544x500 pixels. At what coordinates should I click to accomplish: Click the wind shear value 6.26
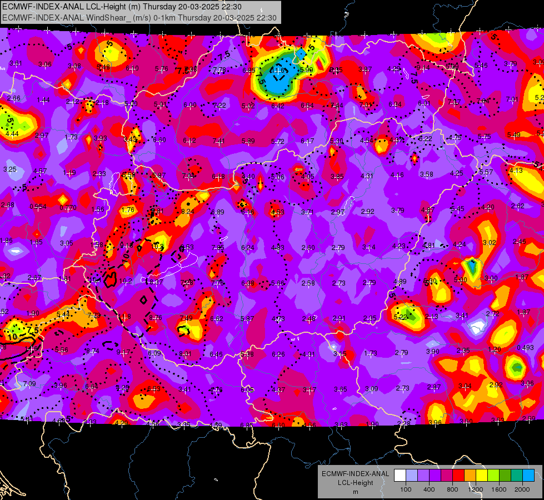pyautogui.click(x=278, y=354)
